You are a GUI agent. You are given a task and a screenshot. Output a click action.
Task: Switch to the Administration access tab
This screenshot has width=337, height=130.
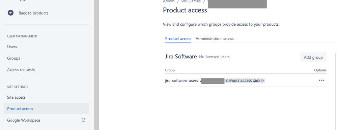(x=215, y=39)
